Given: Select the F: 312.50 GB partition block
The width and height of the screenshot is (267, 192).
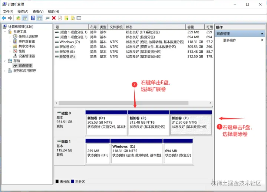Looking at the screenshot, I should [191, 123].
